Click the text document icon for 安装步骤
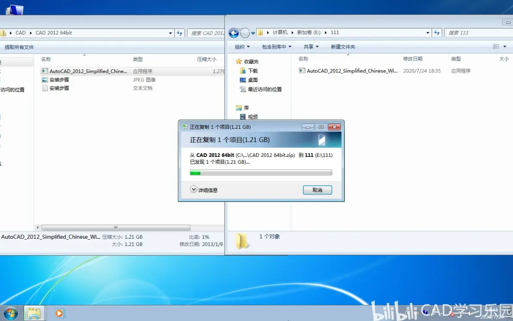Viewport: 513px width, 321px height. click(x=45, y=88)
